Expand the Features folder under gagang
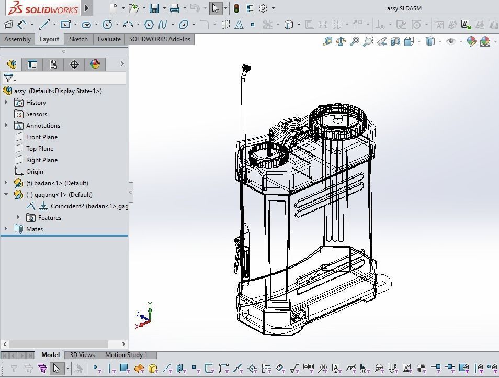 (18, 217)
